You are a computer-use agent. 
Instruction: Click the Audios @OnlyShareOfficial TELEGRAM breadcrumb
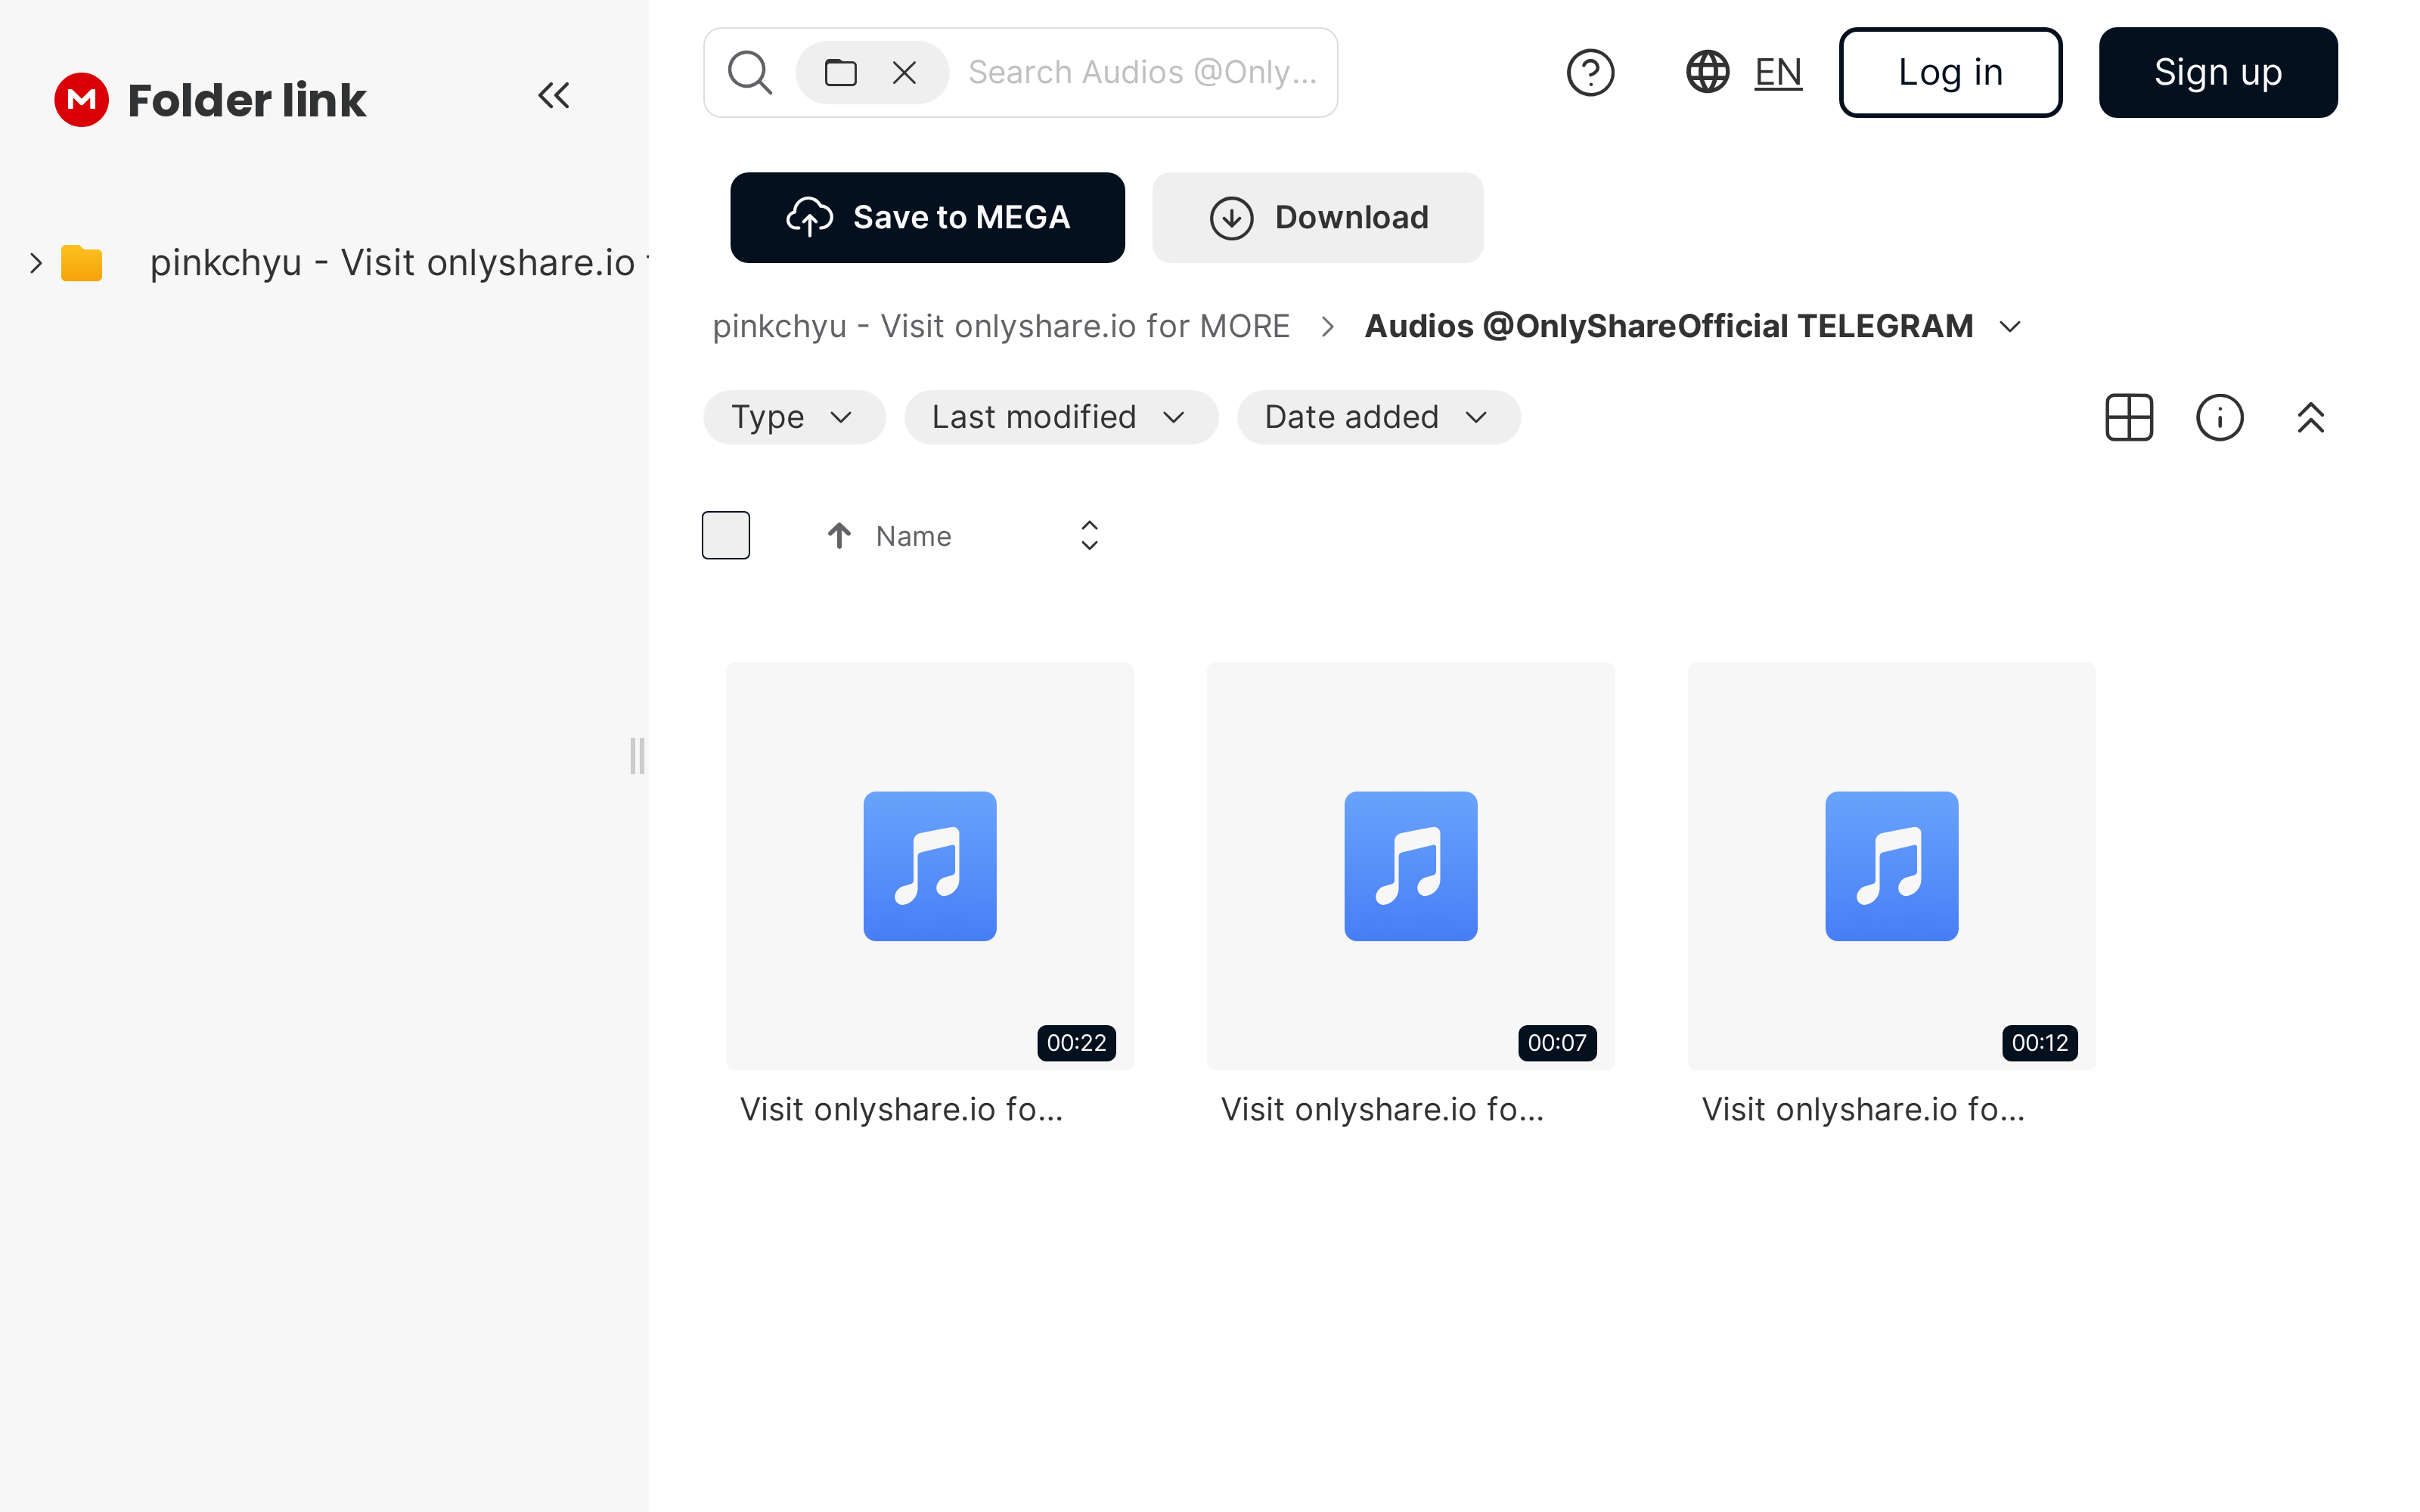[x=1669, y=326]
